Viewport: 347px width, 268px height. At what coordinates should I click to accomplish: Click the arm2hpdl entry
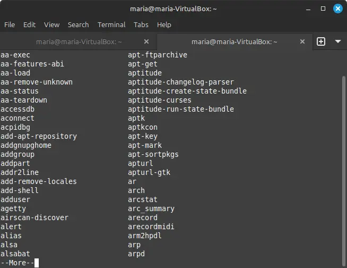(145, 236)
